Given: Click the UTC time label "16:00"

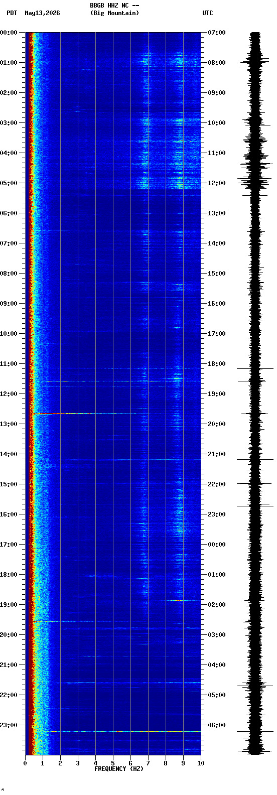Looking at the screenshot, I should pyautogui.click(x=217, y=304).
